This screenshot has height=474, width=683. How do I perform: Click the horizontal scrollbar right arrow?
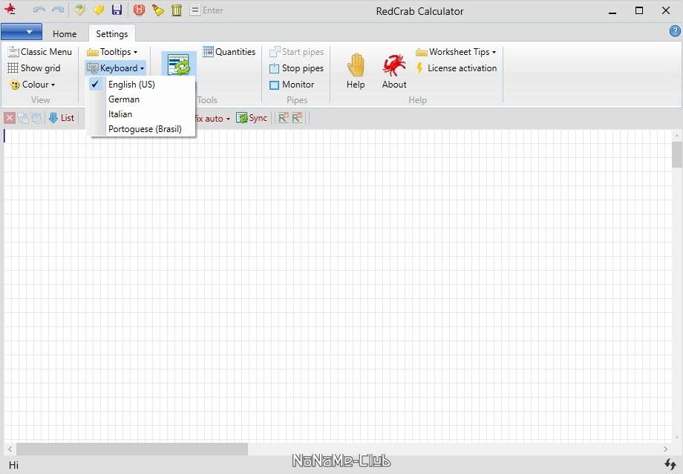665,449
